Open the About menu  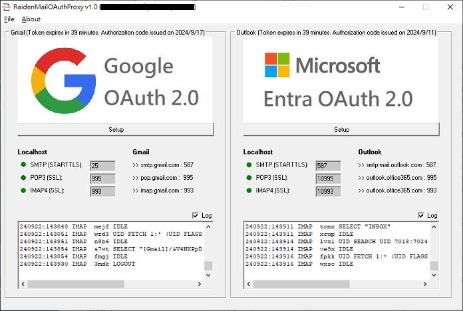31,19
